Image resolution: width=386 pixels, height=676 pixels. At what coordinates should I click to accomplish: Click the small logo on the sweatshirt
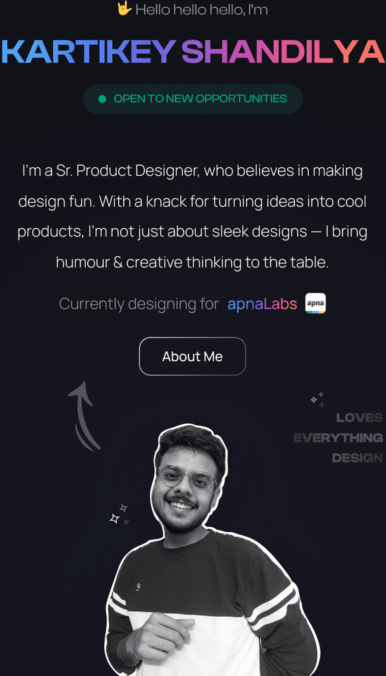[138, 586]
